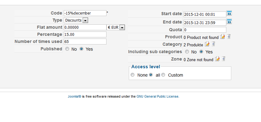
Task: Select the Custom access level
Action: click(x=163, y=75)
